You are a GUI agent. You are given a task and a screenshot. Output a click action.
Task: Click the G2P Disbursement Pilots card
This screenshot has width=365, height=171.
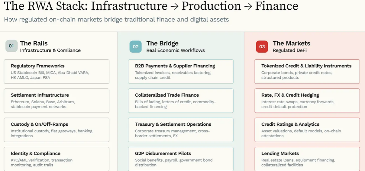(181, 159)
